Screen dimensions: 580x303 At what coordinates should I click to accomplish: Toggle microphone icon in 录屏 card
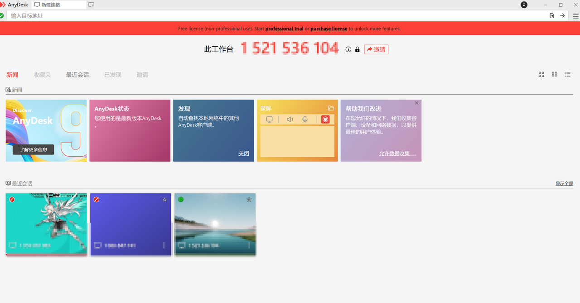(305, 120)
